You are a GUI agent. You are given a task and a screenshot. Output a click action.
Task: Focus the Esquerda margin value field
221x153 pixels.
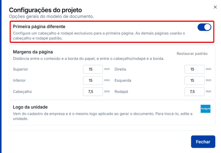195,80
